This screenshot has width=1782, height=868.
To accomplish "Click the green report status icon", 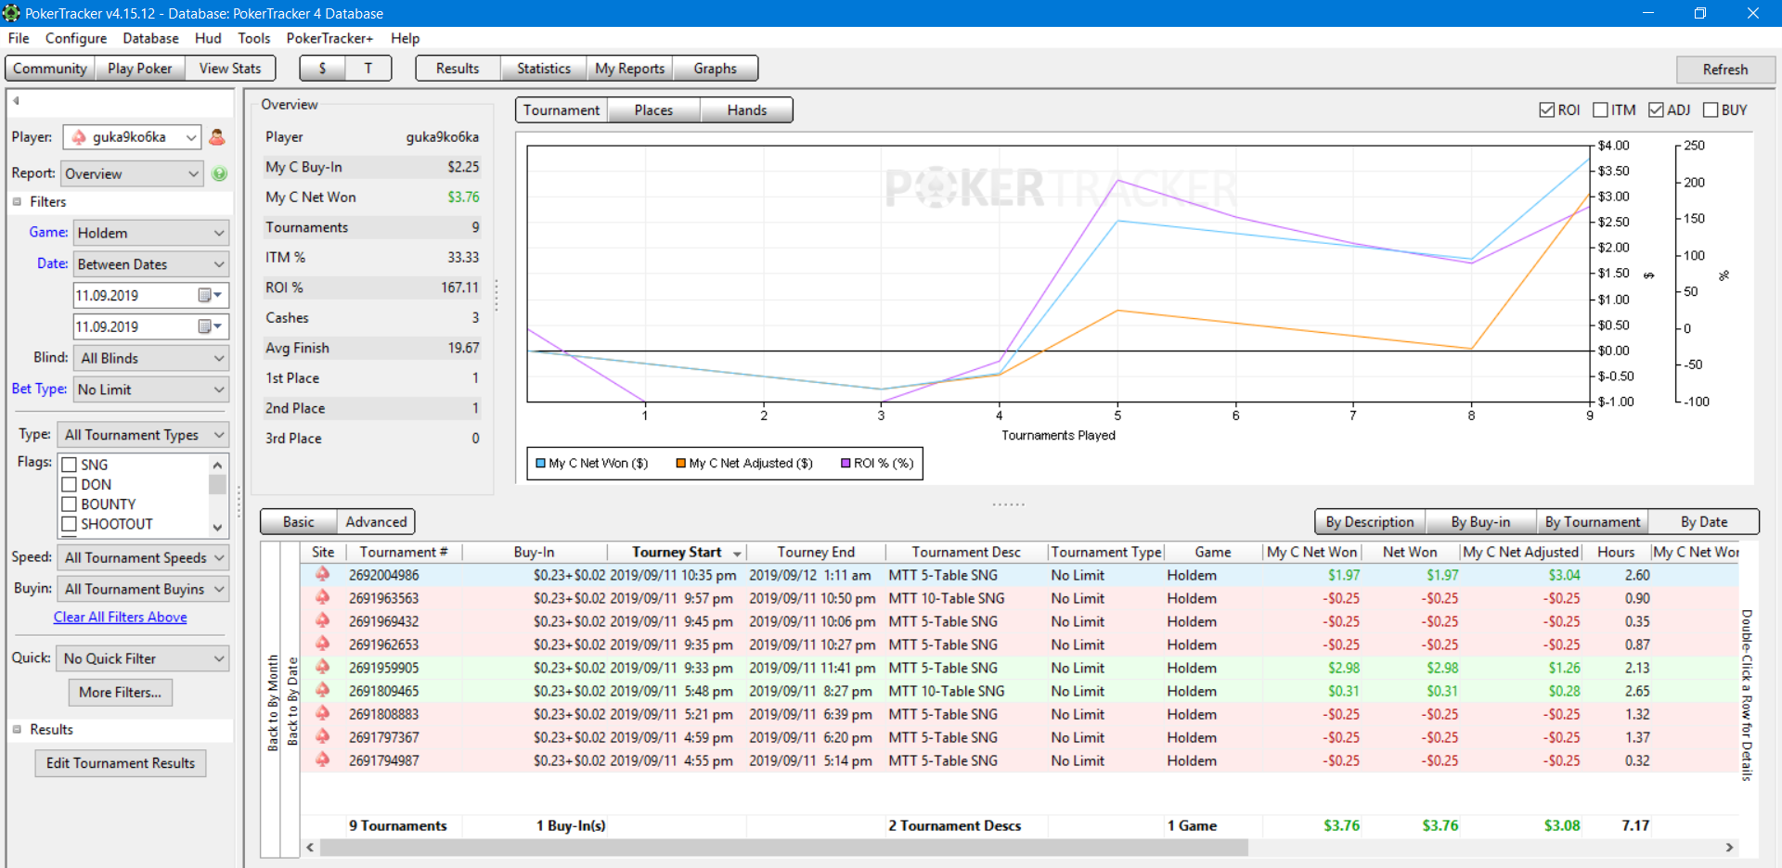I will (220, 173).
